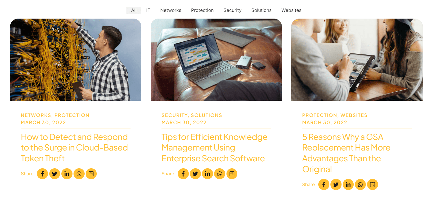Share the Token Theft article via WhatsApp
This screenshot has height=198, width=430.
(x=79, y=174)
